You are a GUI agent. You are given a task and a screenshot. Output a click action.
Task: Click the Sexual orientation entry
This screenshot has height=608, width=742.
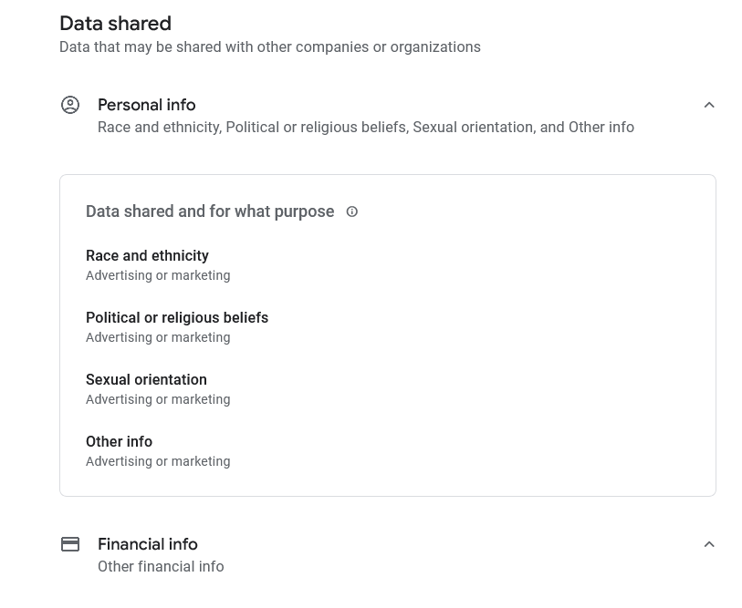[146, 380]
